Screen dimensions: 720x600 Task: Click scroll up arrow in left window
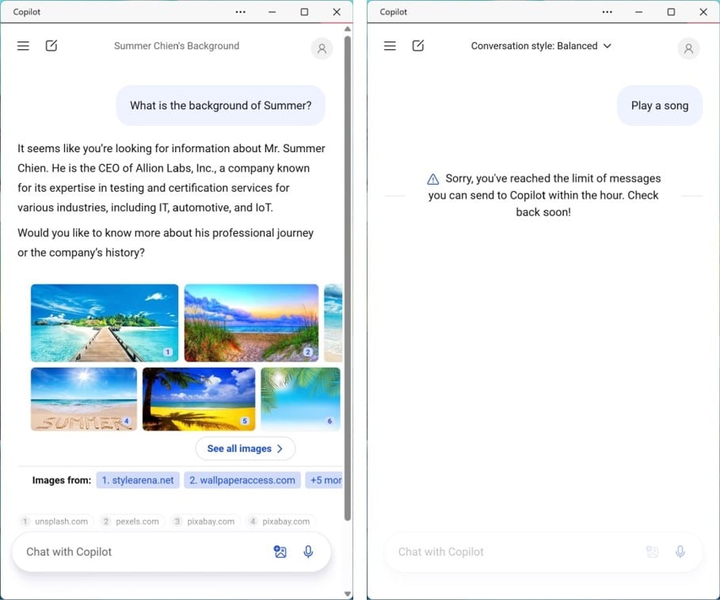click(348, 29)
